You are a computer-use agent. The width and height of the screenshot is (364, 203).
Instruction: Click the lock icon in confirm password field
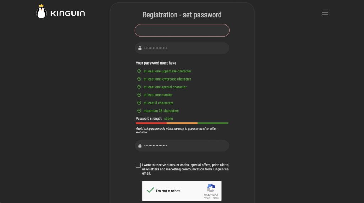point(140,146)
